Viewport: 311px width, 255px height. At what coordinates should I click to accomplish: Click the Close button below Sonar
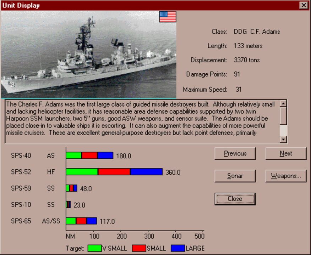(x=235, y=199)
